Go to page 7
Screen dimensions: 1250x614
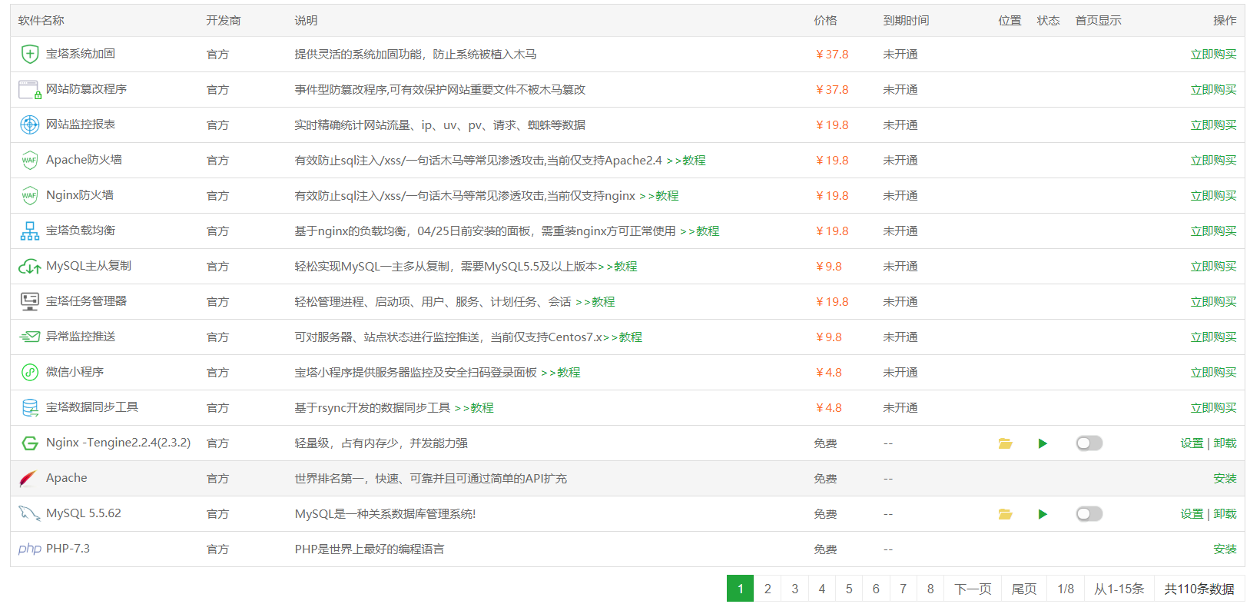click(903, 589)
